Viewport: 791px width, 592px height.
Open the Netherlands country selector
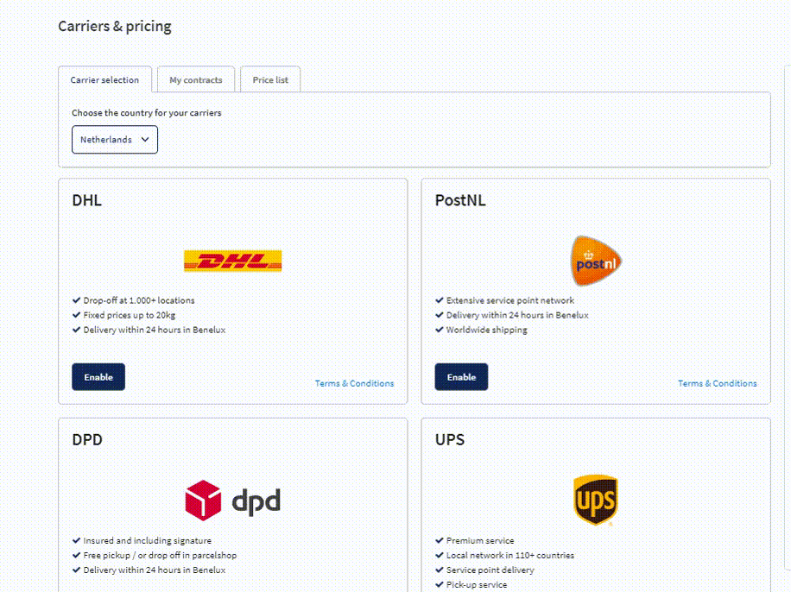[x=115, y=140]
